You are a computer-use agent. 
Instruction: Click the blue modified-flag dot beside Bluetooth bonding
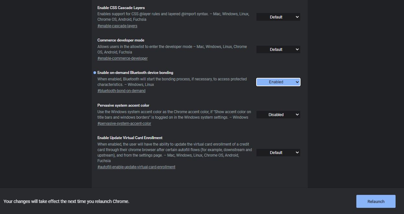pyautogui.click(x=95, y=73)
